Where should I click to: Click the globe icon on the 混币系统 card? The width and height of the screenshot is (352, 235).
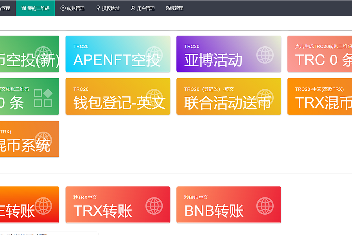click(43, 140)
